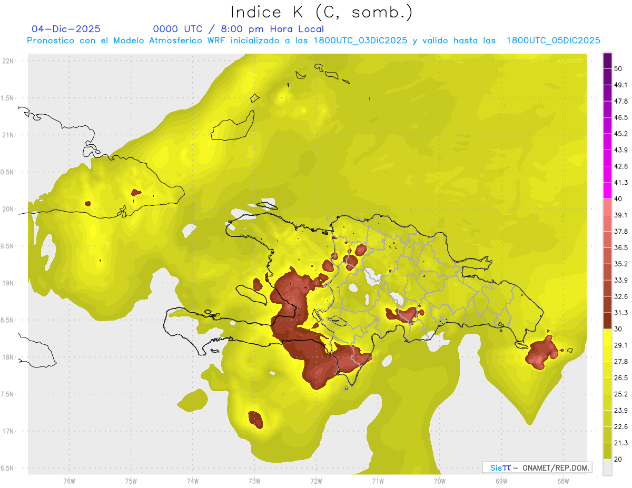This screenshot has width=632, height=488.
Task: Click the latitude axis label "18N"
Action: click(8, 357)
